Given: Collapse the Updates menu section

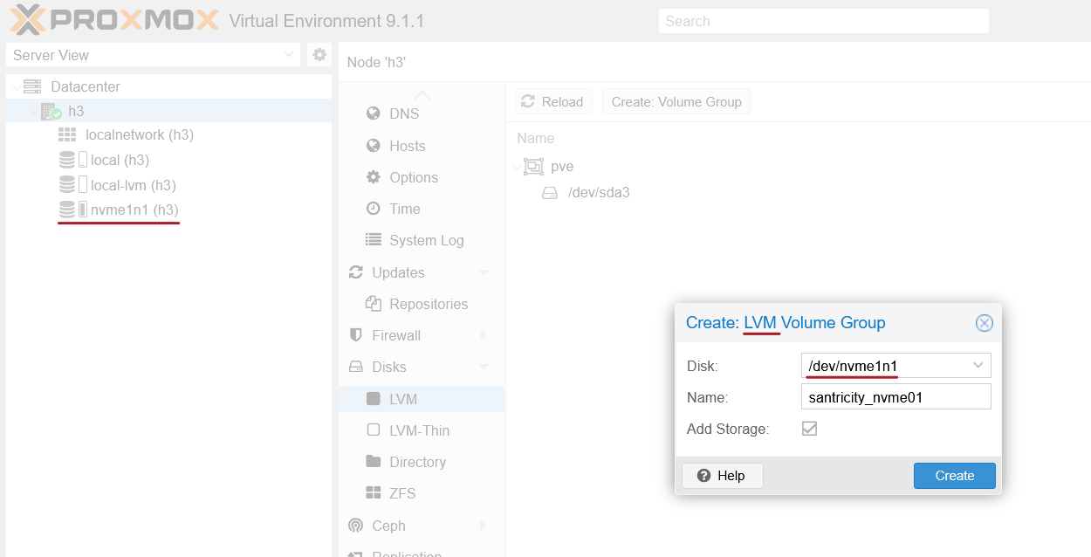Looking at the screenshot, I should click(x=484, y=272).
